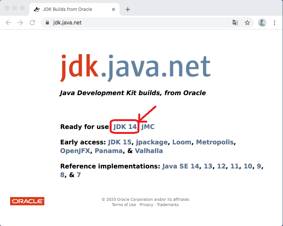Bookmark this page with the star icon
The width and height of the screenshot is (283, 226).
coord(247,23)
